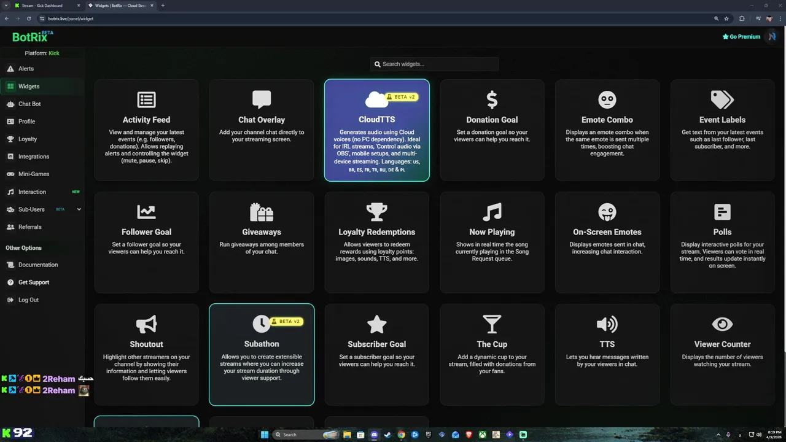This screenshot has width=786, height=442.
Task: Click the Emote Combo face icon
Action: tap(607, 99)
